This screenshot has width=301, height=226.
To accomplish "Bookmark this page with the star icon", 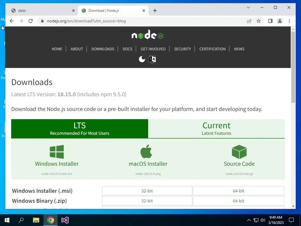I will 259,21.
